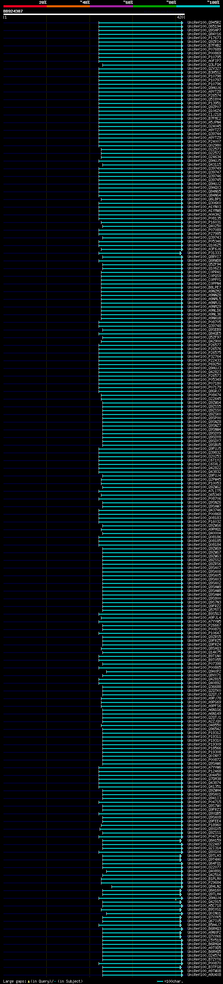Select hit label UniRef100_P19310

tap(204, 740)
